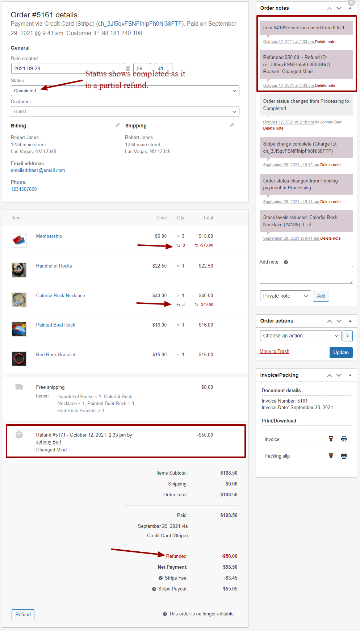Sort by the Item column header
360x631 pixels.
coord(16,218)
